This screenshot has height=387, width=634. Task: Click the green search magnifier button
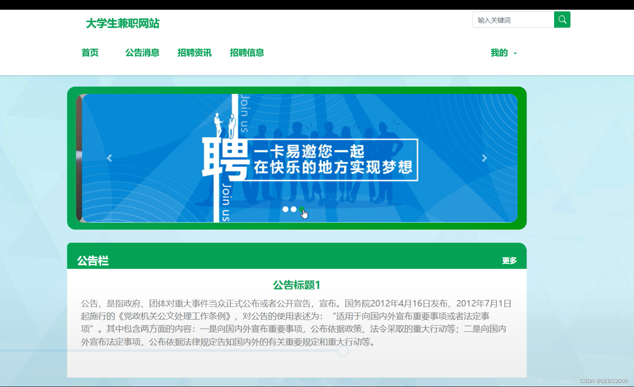click(562, 19)
